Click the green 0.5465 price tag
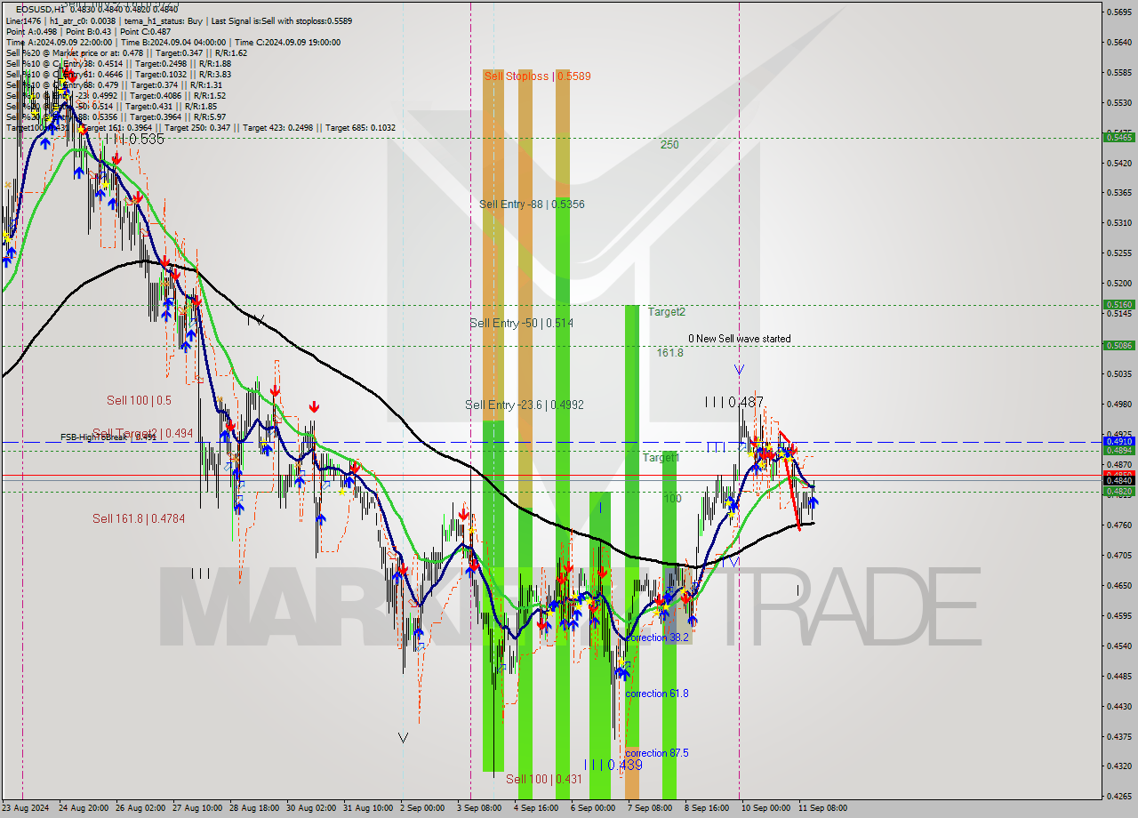The width and height of the screenshot is (1138, 818). point(1118,137)
